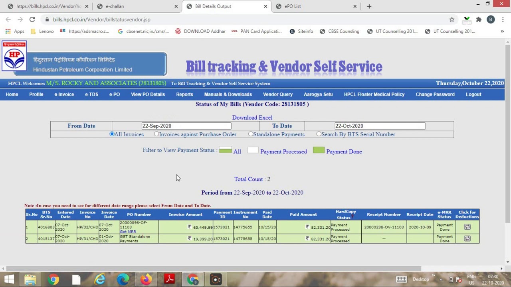Screen dimensions: 511x287
Task: Open a new browser tab
Action: [x=369, y=6]
